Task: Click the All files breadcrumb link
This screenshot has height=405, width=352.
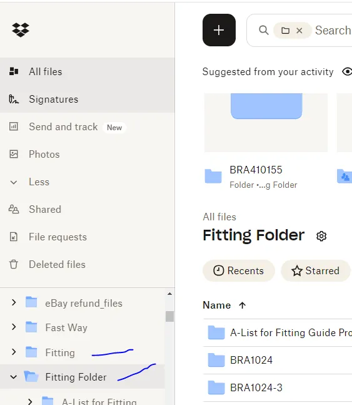Action: tap(219, 217)
